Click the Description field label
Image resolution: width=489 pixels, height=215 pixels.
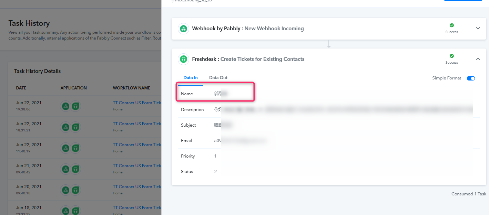192,110
